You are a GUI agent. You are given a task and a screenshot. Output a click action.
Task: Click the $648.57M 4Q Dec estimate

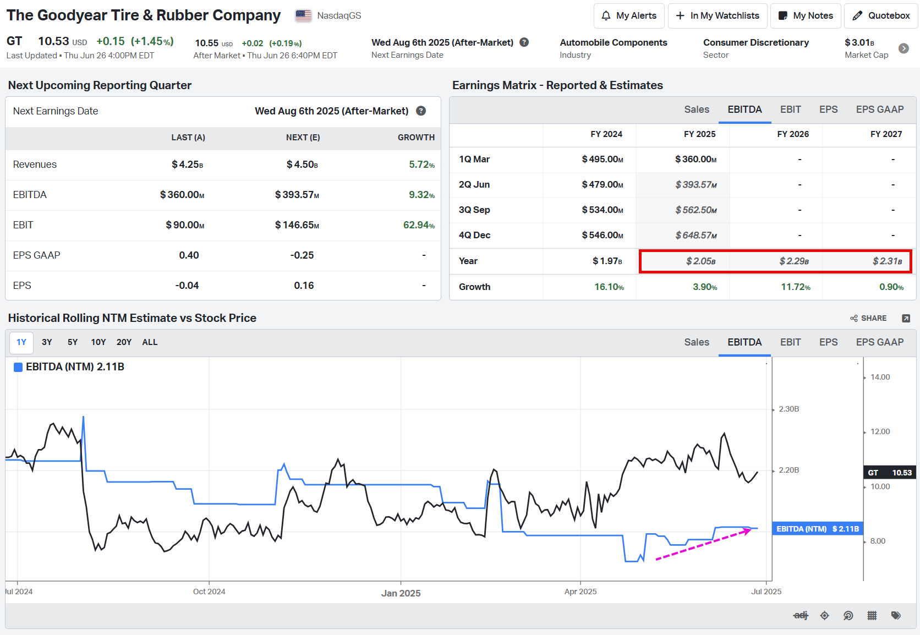click(x=696, y=235)
